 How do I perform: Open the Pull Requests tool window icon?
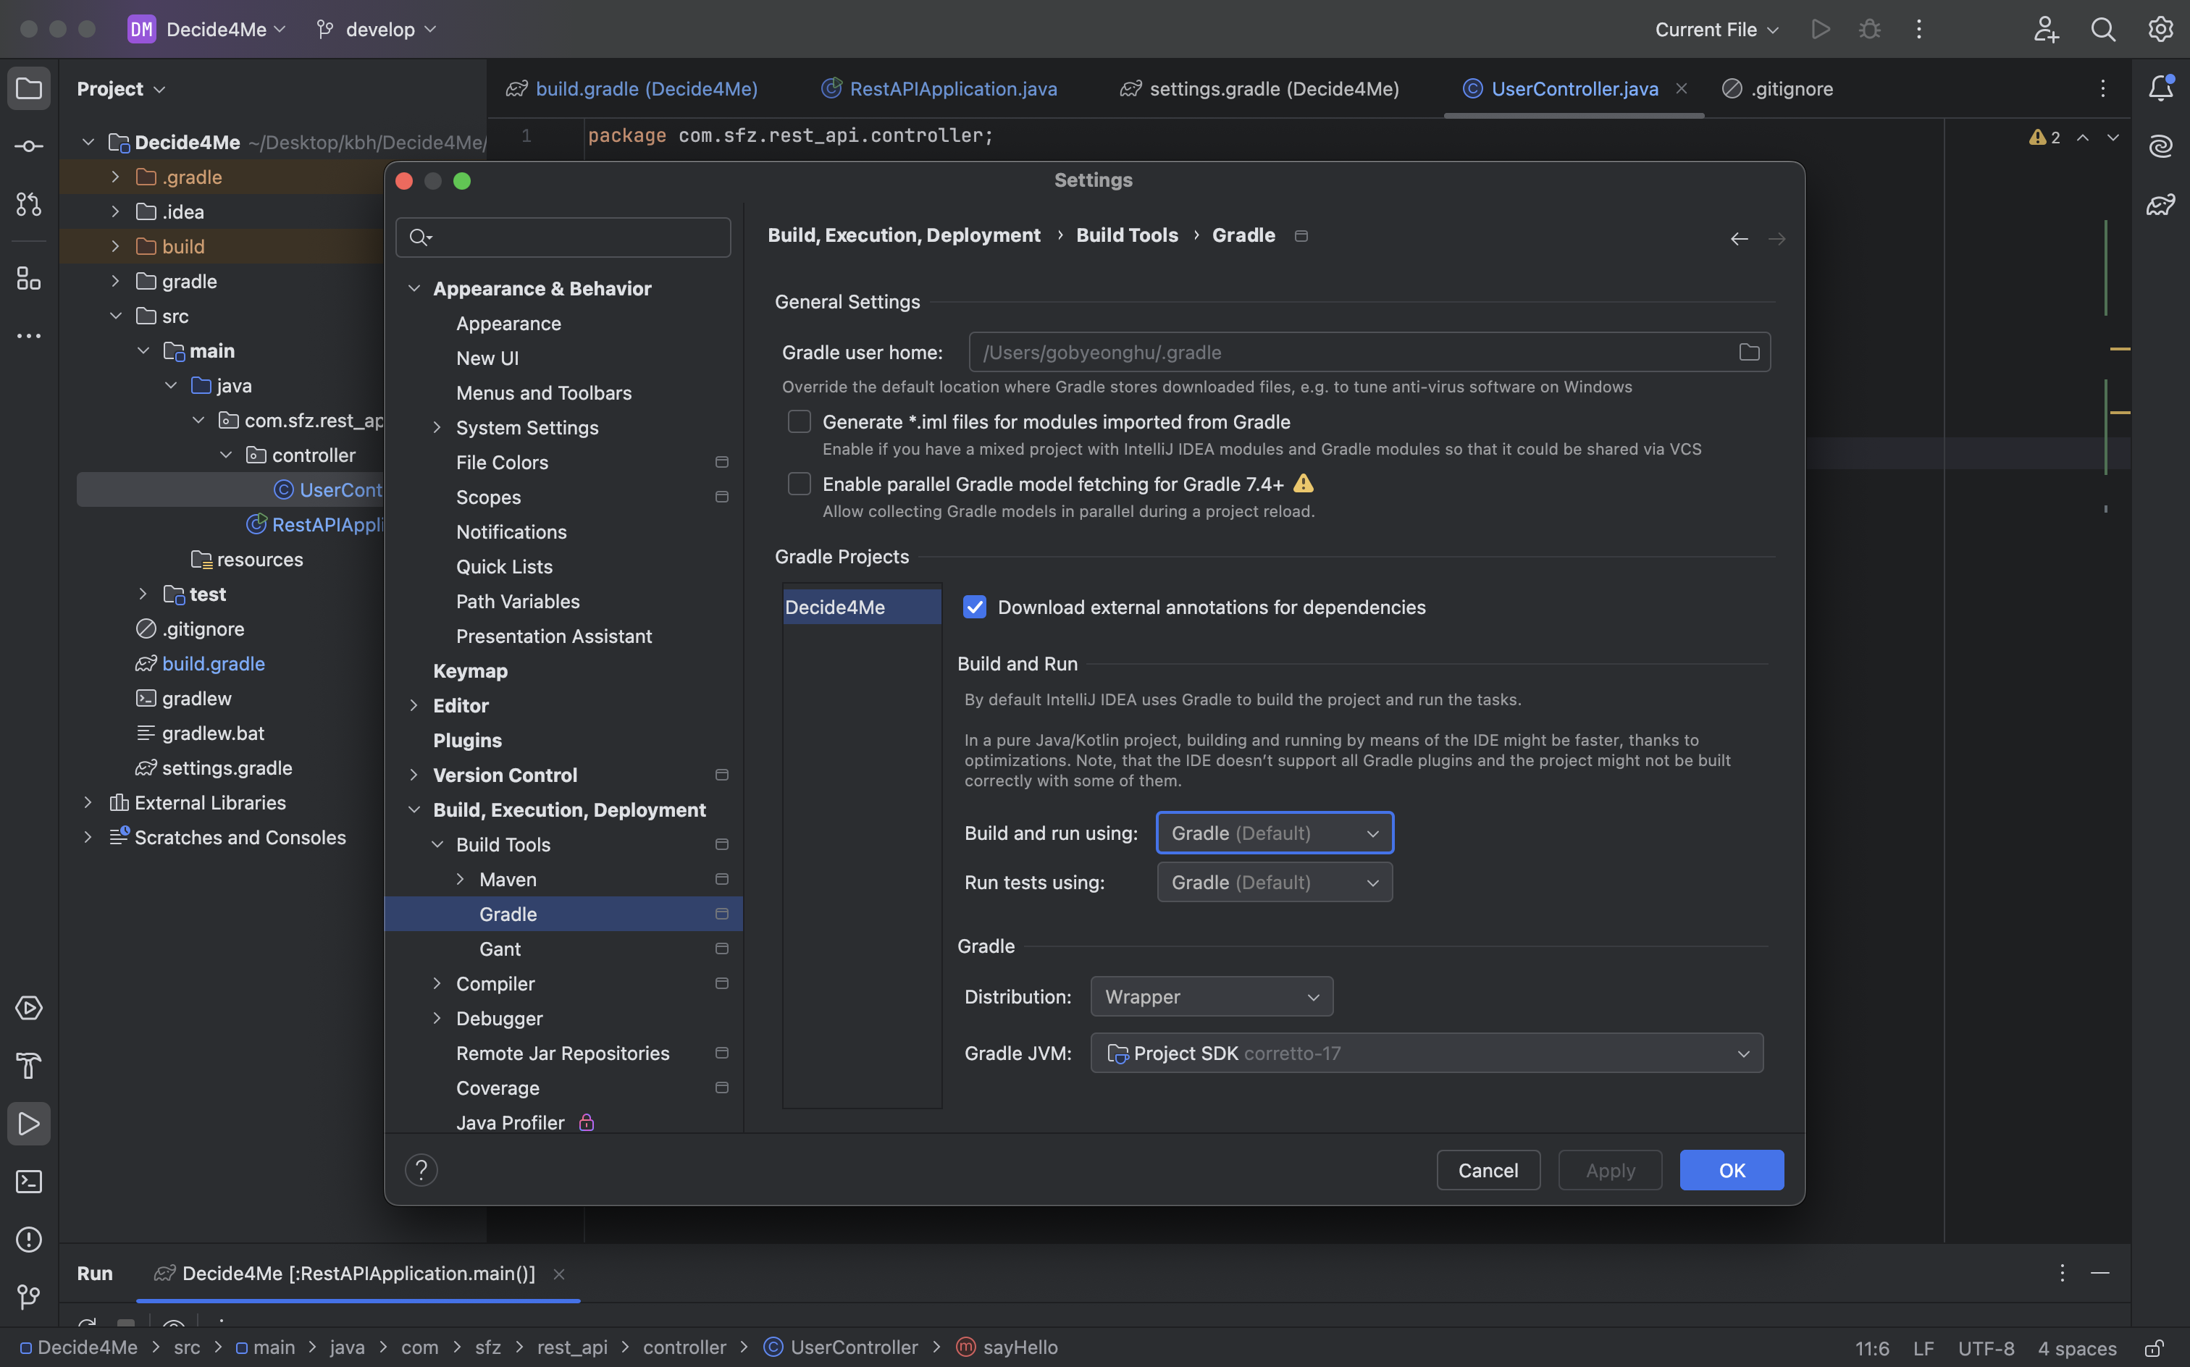(x=29, y=204)
